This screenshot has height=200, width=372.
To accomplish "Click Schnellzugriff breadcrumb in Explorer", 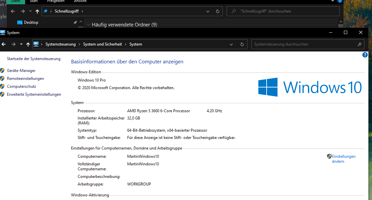I will (67, 11).
